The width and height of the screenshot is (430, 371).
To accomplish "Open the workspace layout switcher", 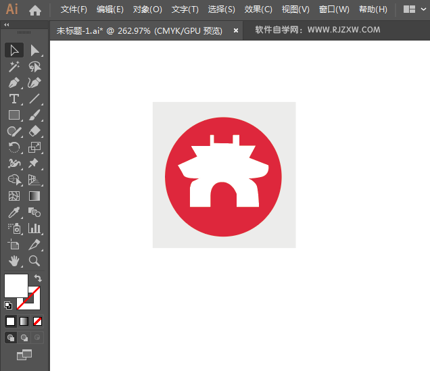I will [409, 9].
